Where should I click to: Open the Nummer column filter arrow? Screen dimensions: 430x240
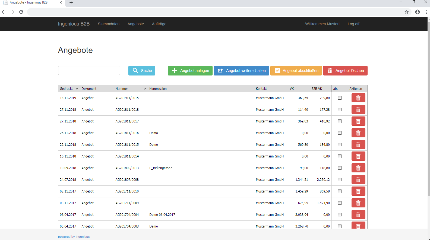(x=145, y=89)
